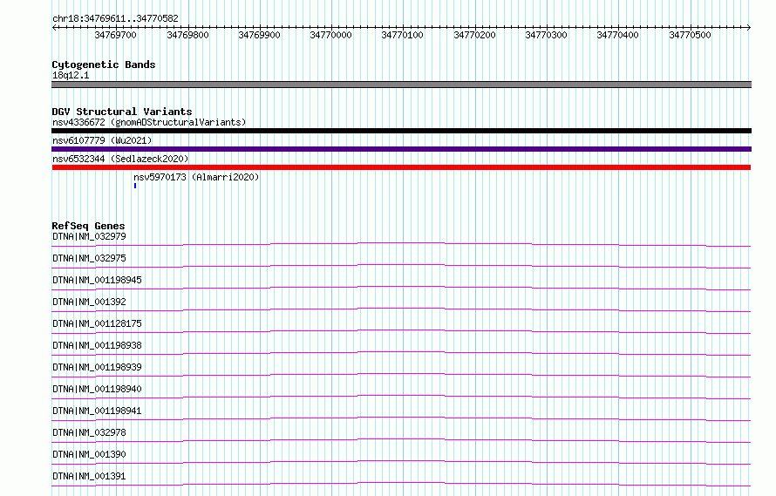This screenshot has width=776, height=496.
Task: Select transcript DTNA|NM_001391
Action: (89, 476)
